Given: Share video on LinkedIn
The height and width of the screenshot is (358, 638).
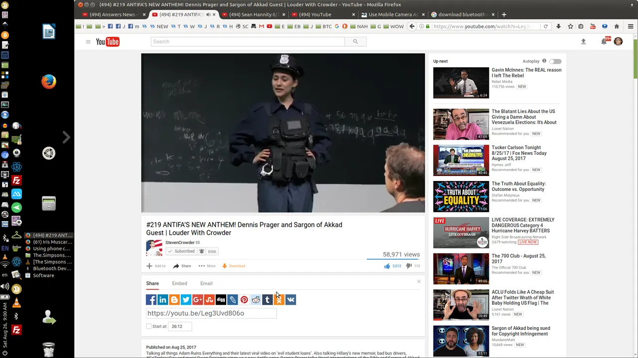Looking at the screenshot, I should pyautogui.click(x=162, y=300).
